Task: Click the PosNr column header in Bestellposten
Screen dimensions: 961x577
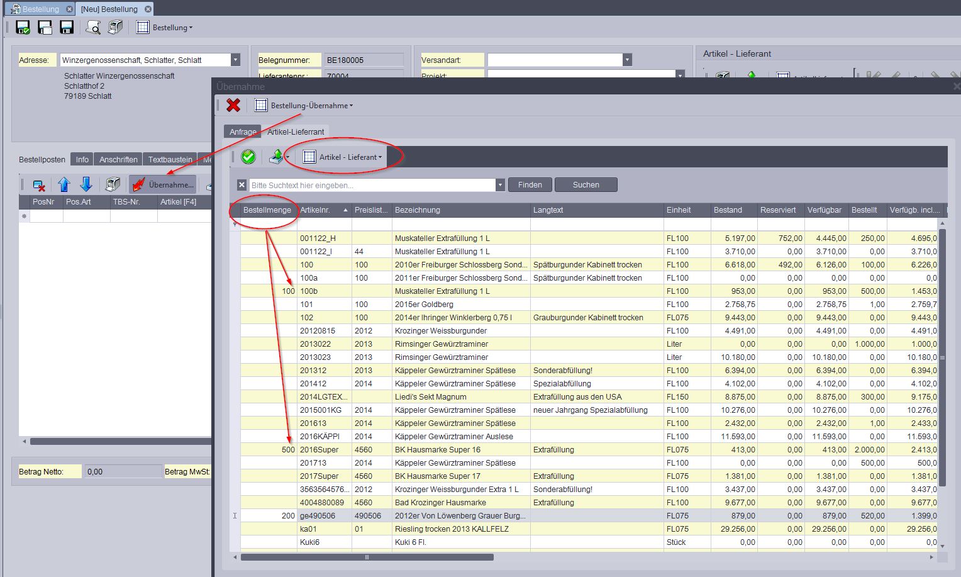Action: pyautogui.click(x=47, y=202)
